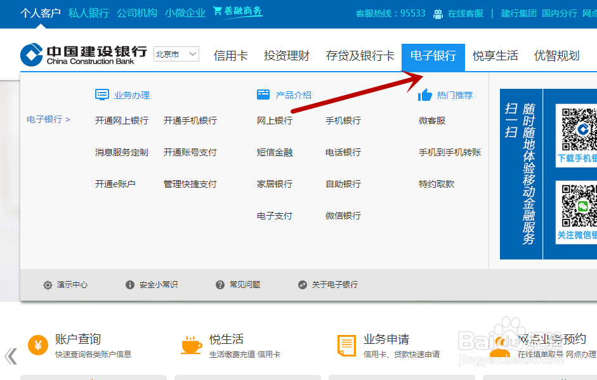The width and height of the screenshot is (597, 380).
Task: Open the 存贷及银行卡 menu
Action: [360, 56]
